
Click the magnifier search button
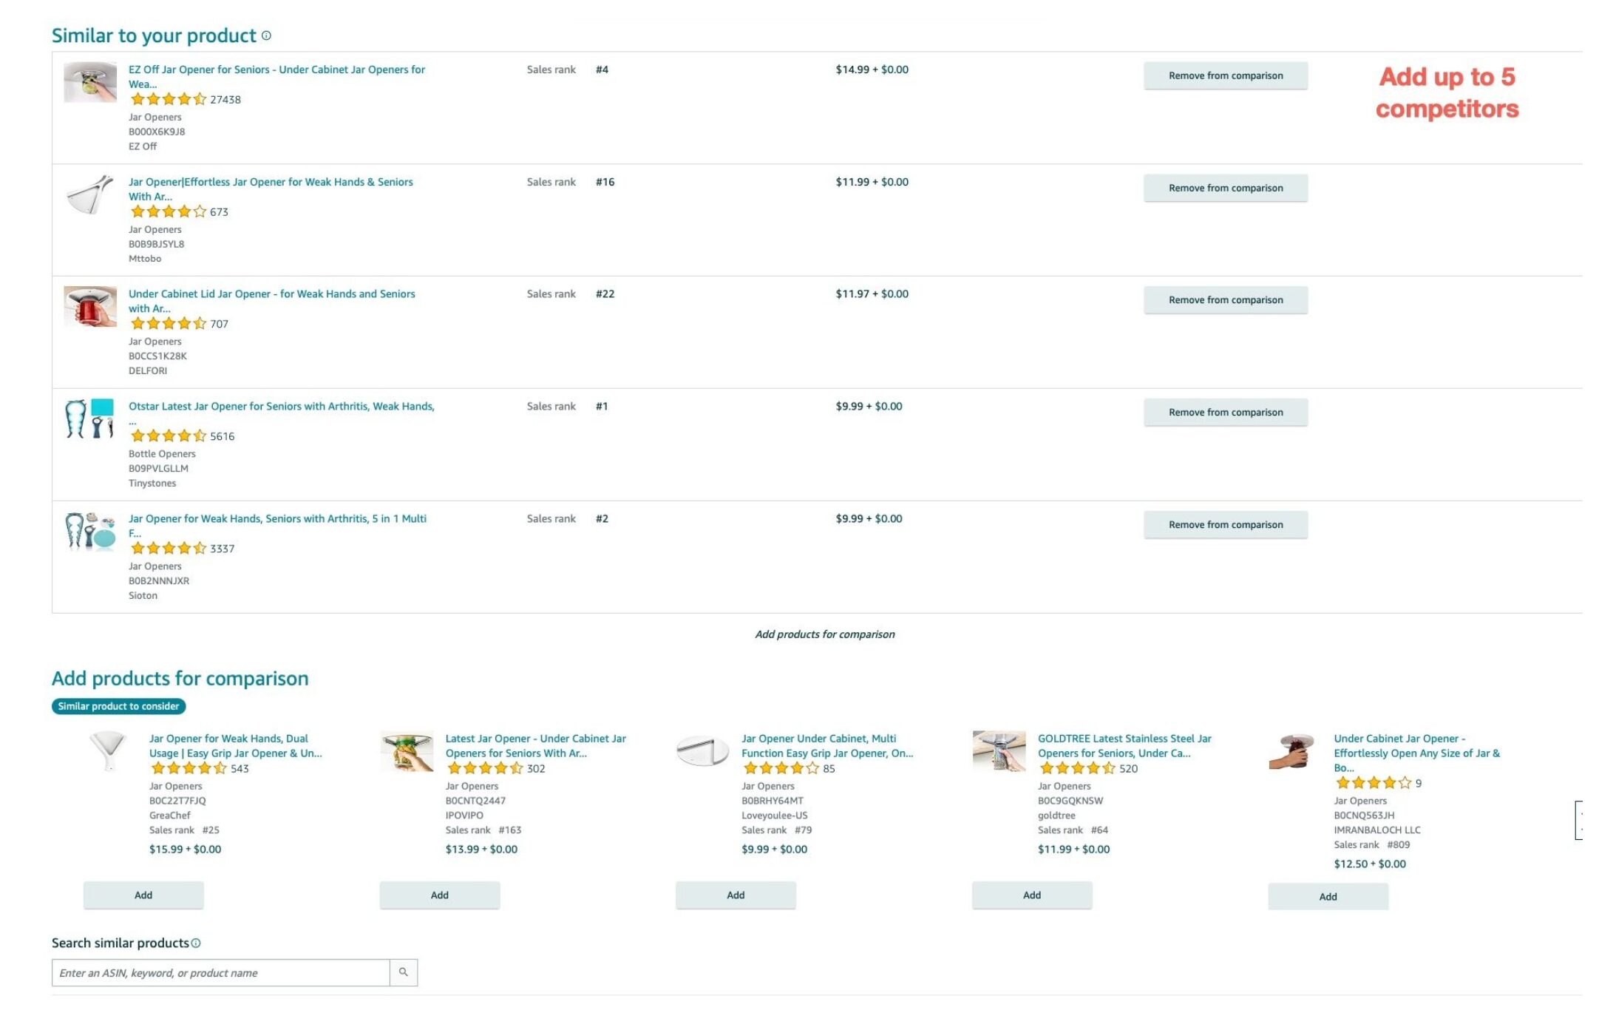(x=404, y=972)
